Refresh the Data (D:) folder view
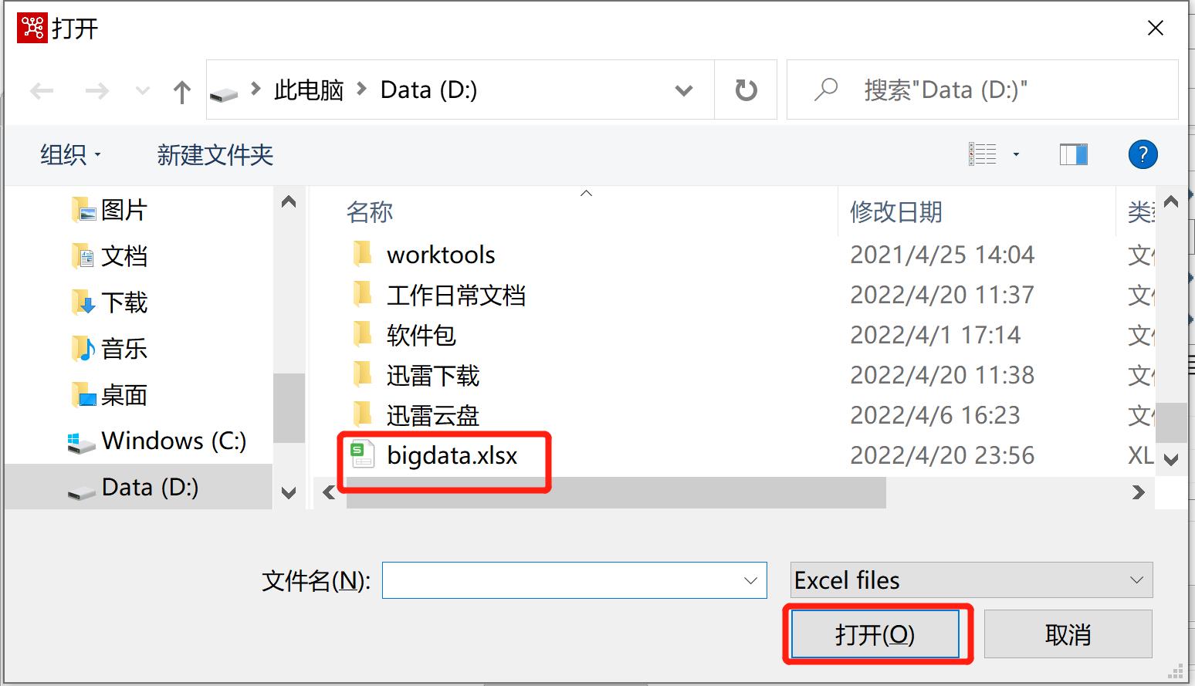Viewport: 1195px width, 686px height. [746, 90]
